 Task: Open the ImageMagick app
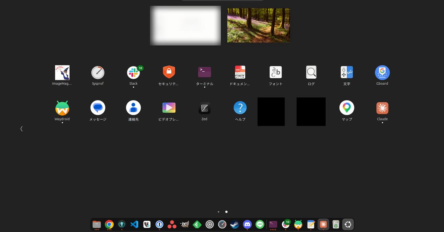point(62,73)
